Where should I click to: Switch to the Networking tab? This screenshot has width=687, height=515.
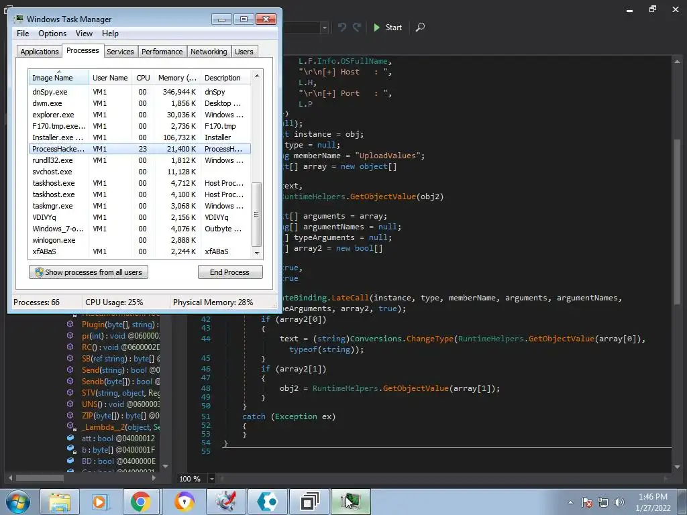(209, 52)
